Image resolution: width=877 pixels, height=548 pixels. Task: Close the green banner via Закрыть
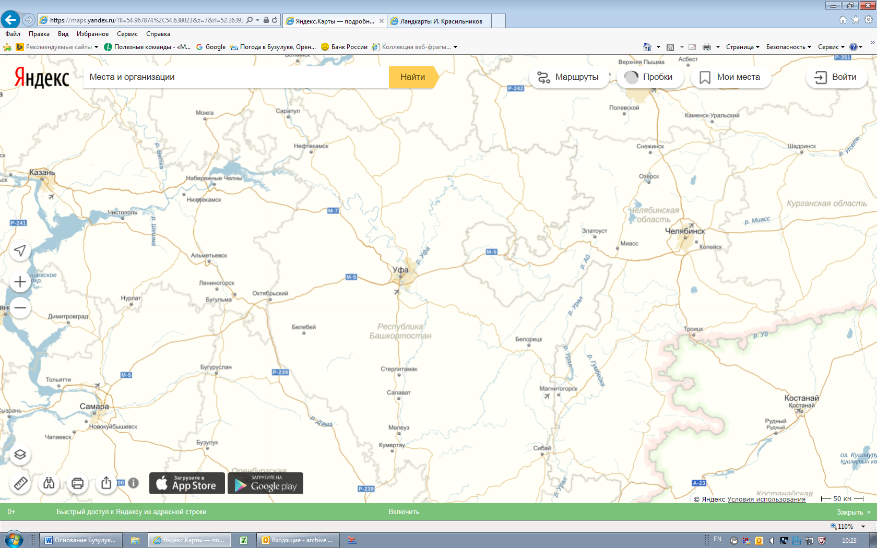(854, 513)
